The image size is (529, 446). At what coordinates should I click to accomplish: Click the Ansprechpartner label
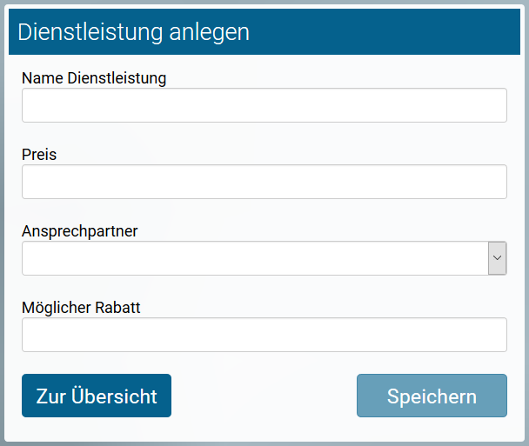point(80,231)
